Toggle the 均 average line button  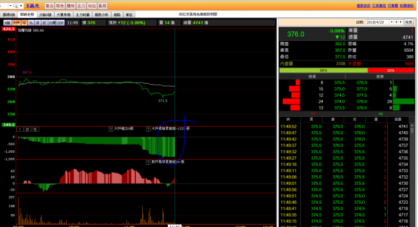(24, 23)
